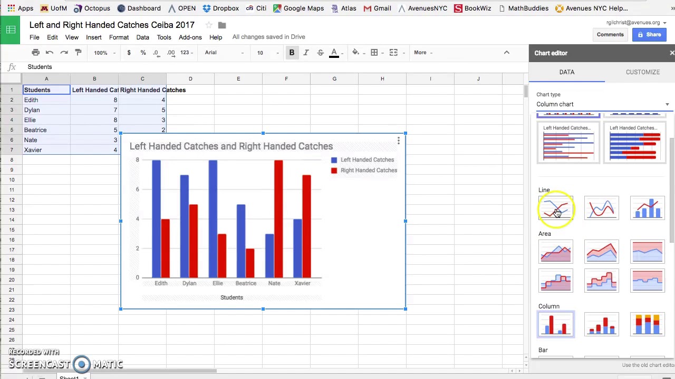
Task: Toggle Bold formatting
Action: 292,53
